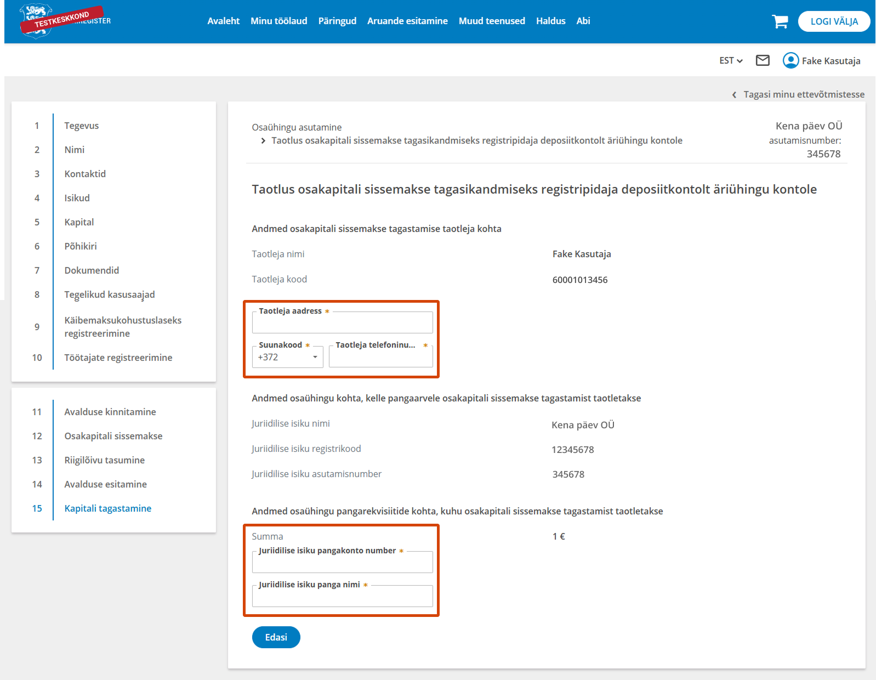Image resolution: width=876 pixels, height=680 pixels.
Task: Click the back chevron beside Tagasi minu ettevõtmistesse
Action: (x=734, y=95)
